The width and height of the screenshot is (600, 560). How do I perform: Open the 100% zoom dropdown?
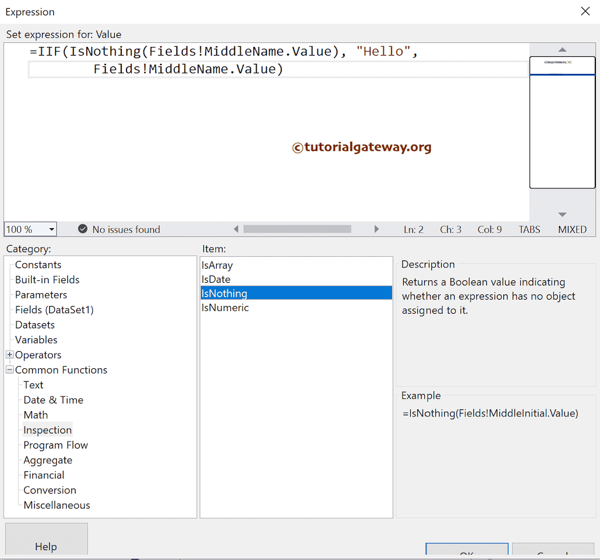(52, 229)
